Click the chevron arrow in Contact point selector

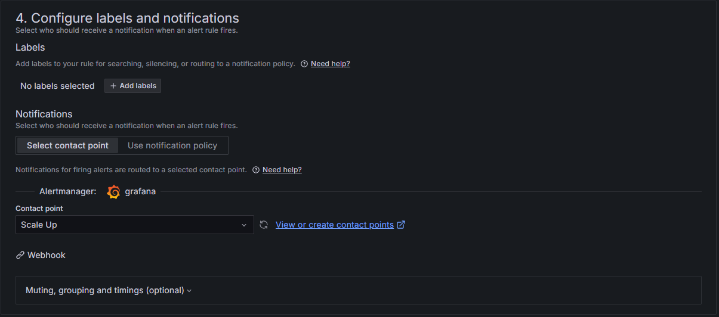(x=243, y=225)
